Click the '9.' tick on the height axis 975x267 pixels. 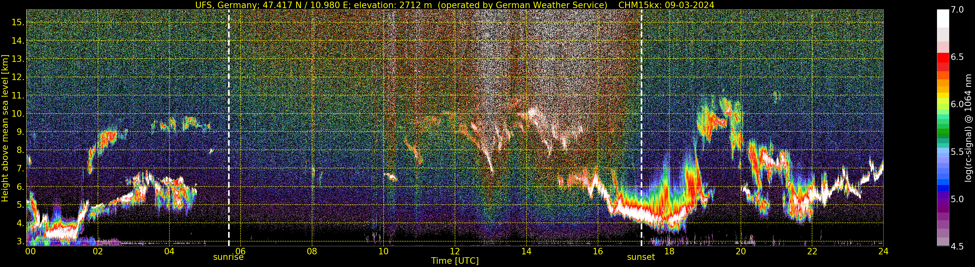(x=20, y=132)
